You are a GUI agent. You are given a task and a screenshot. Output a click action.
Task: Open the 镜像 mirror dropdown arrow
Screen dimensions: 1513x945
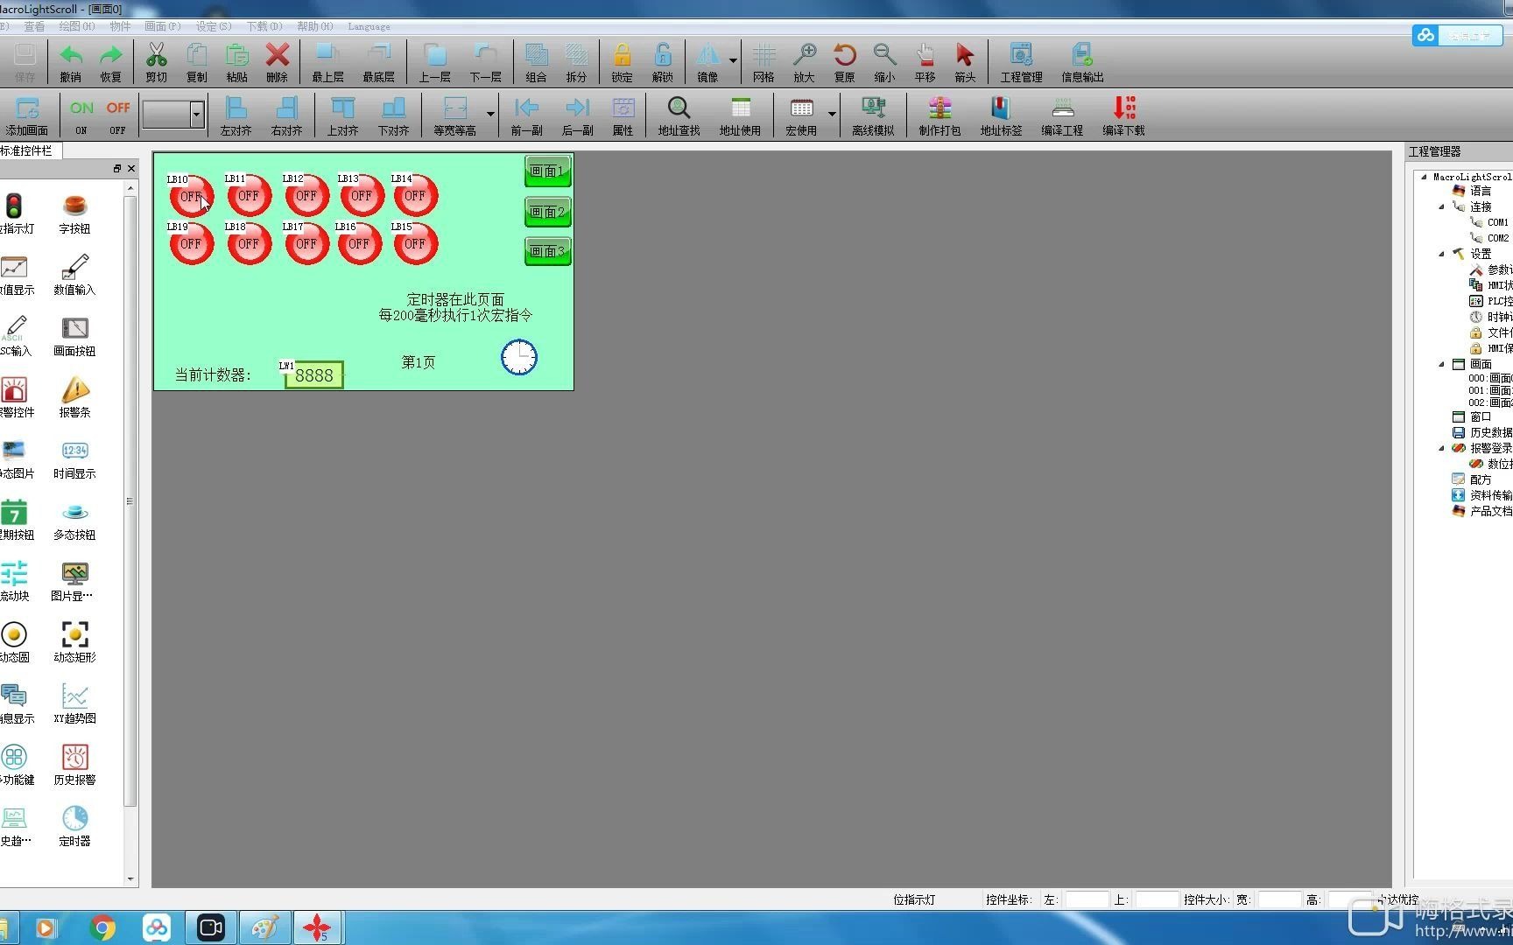[x=734, y=61]
